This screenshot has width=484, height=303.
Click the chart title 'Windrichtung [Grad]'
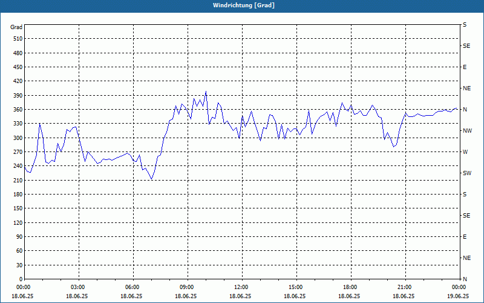244,5
